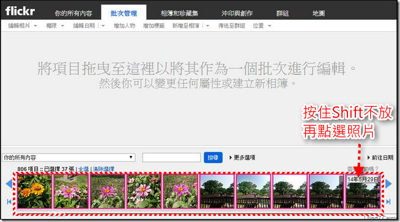Show previous photos with left arrow
The height and width of the screenshot is (222, 400).
click(9, 183)
